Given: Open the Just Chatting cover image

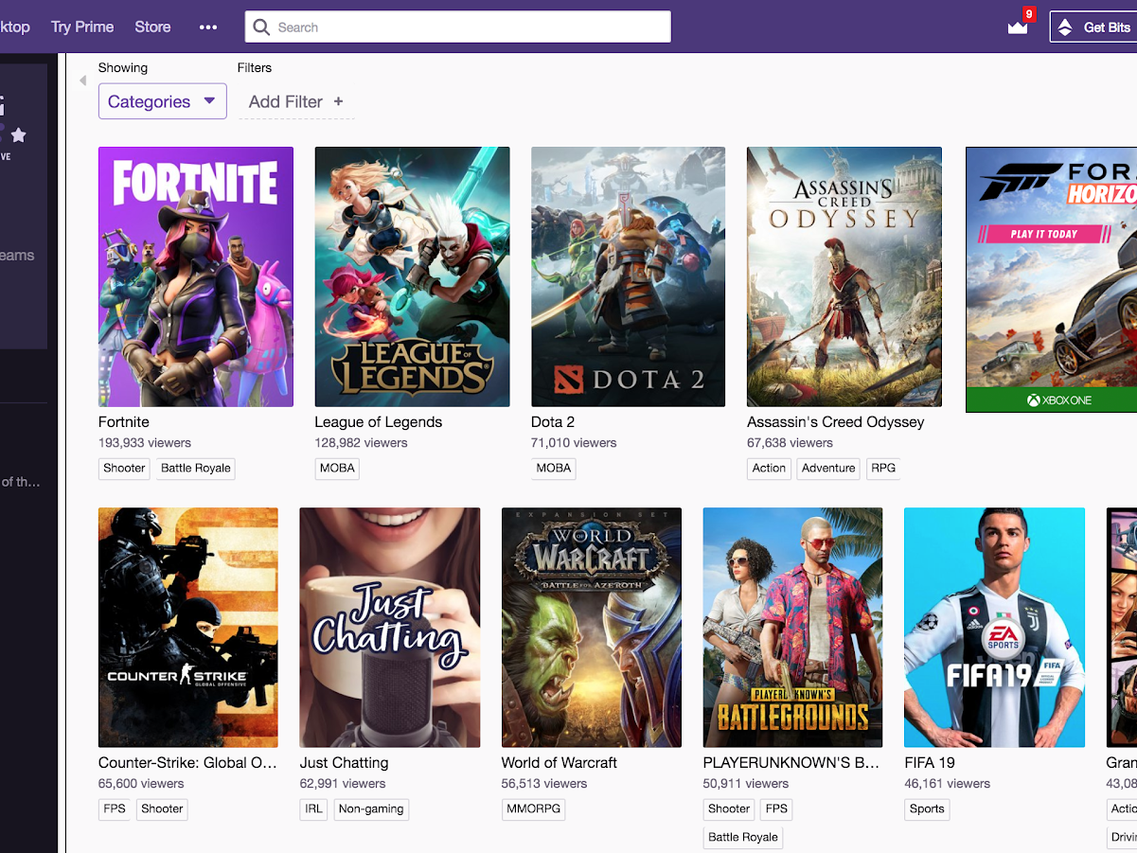Looking at the screenshot, I should [390, 628].
